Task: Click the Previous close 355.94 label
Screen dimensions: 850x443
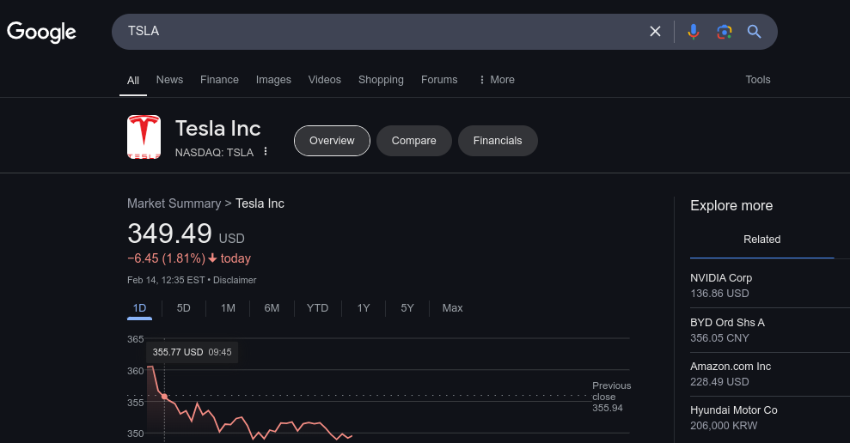Action: click(611, 397)
